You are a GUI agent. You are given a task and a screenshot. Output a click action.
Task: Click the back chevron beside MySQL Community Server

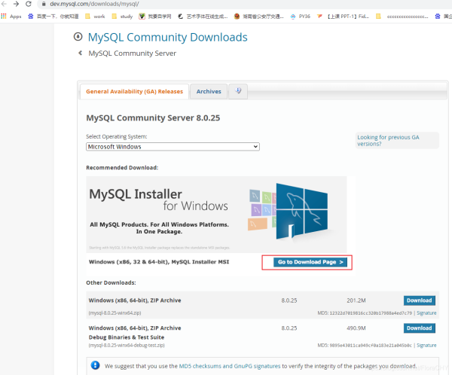point(81,53)
